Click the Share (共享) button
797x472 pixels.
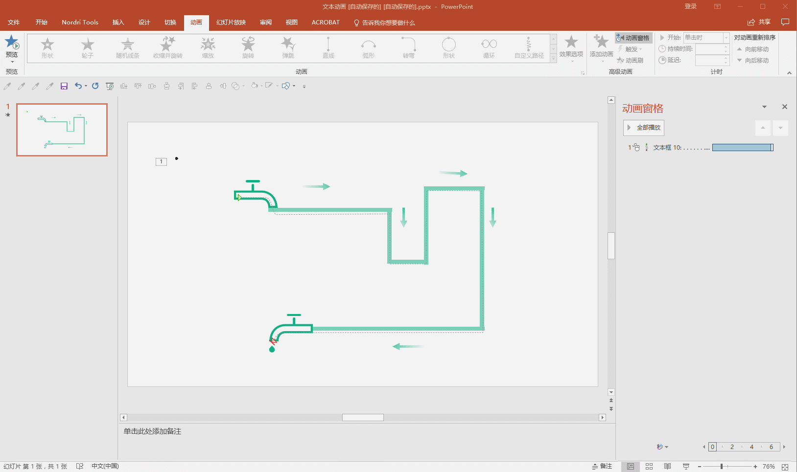point(759,22)
